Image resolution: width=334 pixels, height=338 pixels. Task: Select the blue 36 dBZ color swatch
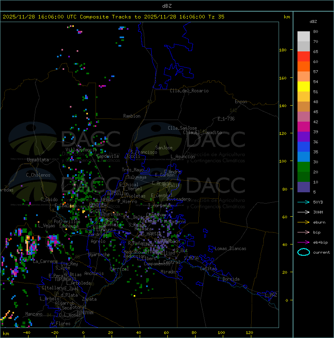pyautogui.click(x=303, y=147)
